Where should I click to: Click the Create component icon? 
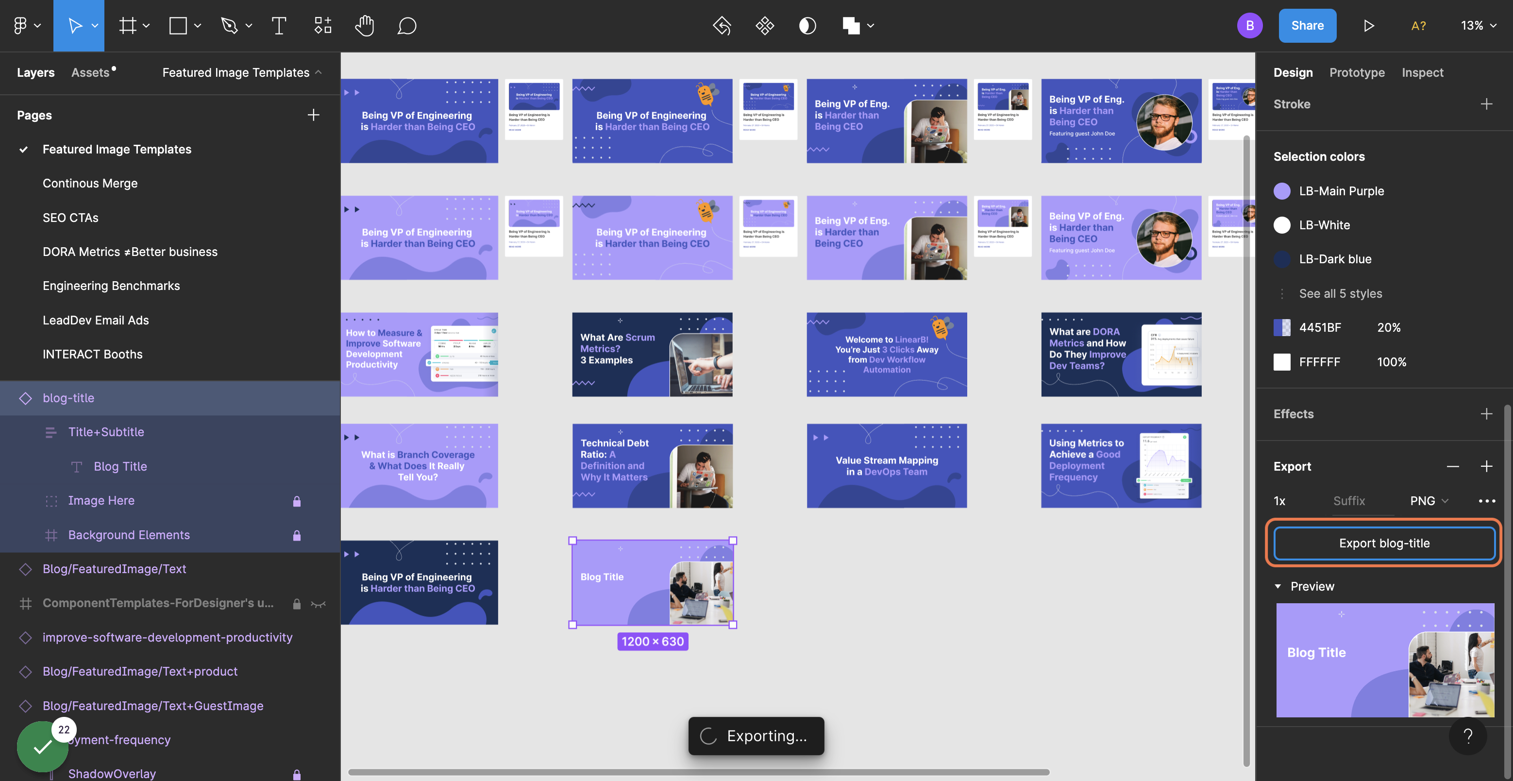(x=765, y=25)
